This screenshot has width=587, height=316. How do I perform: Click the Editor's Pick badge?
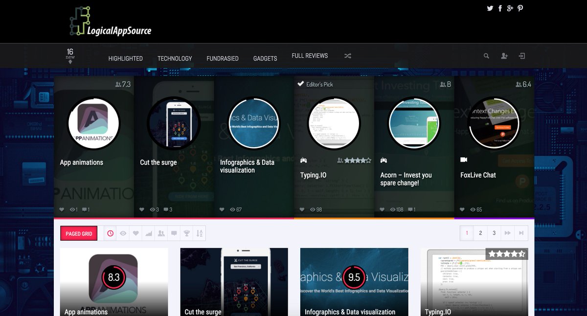click(x=315, y=84)
